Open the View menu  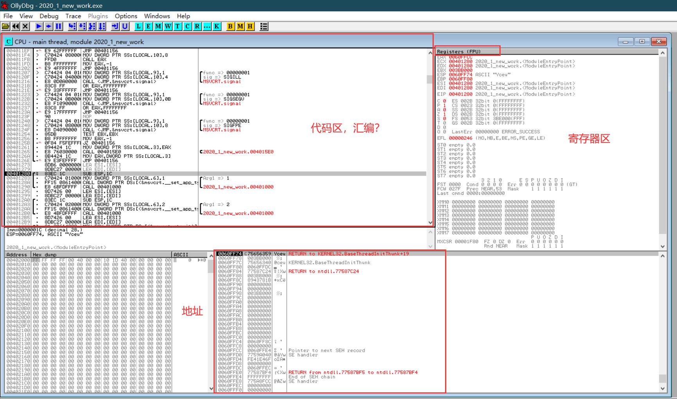point(26,16)
